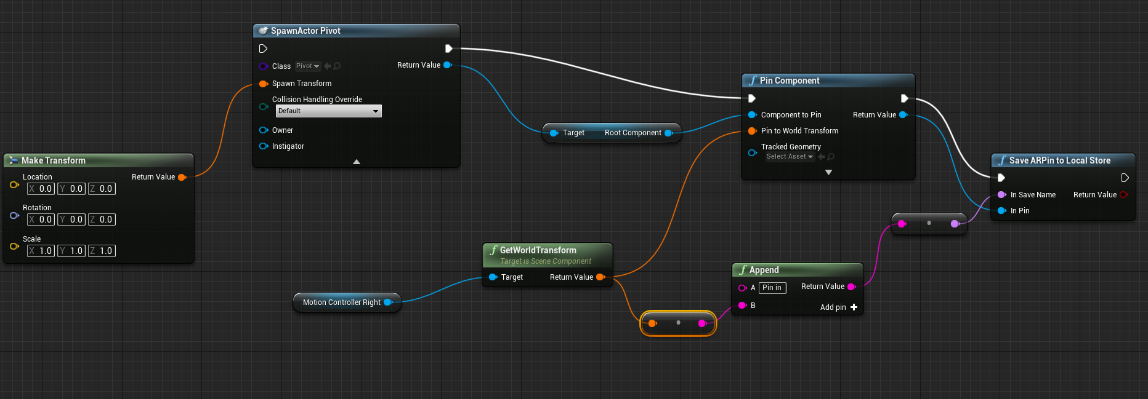Click the Owner input pin

coord(264,130)
